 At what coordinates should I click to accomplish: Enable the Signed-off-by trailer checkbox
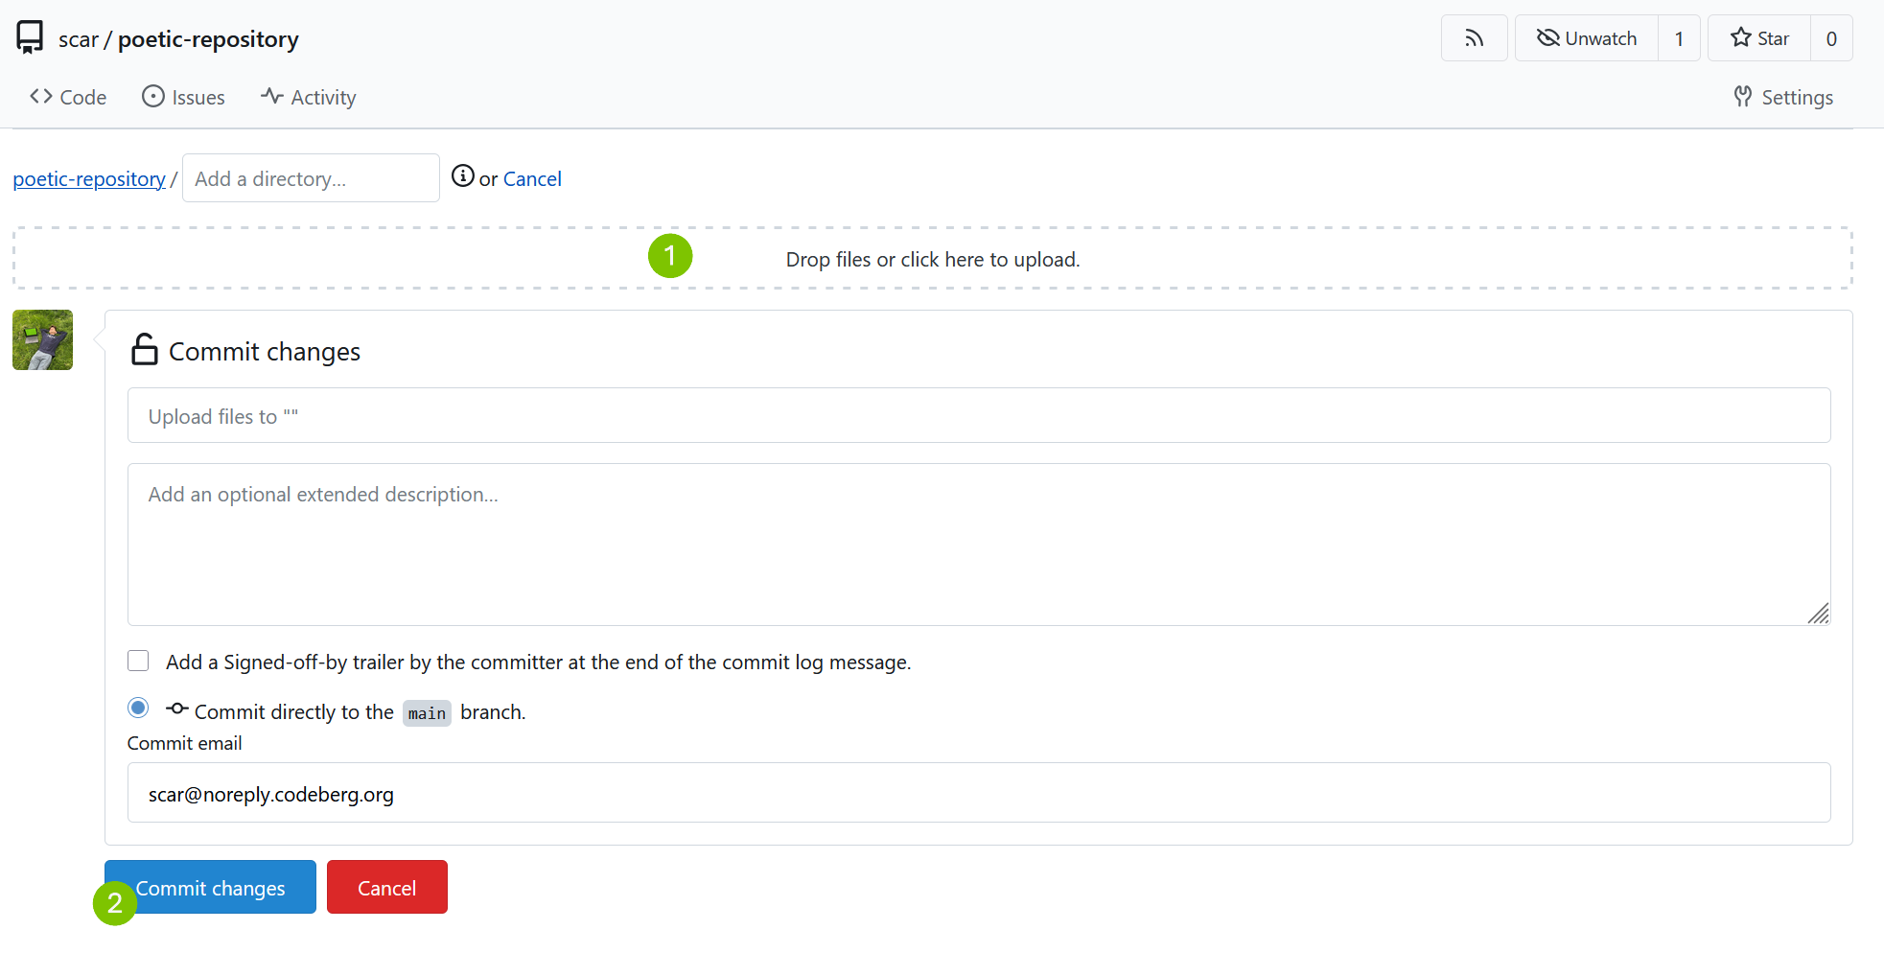coord(138,661)
